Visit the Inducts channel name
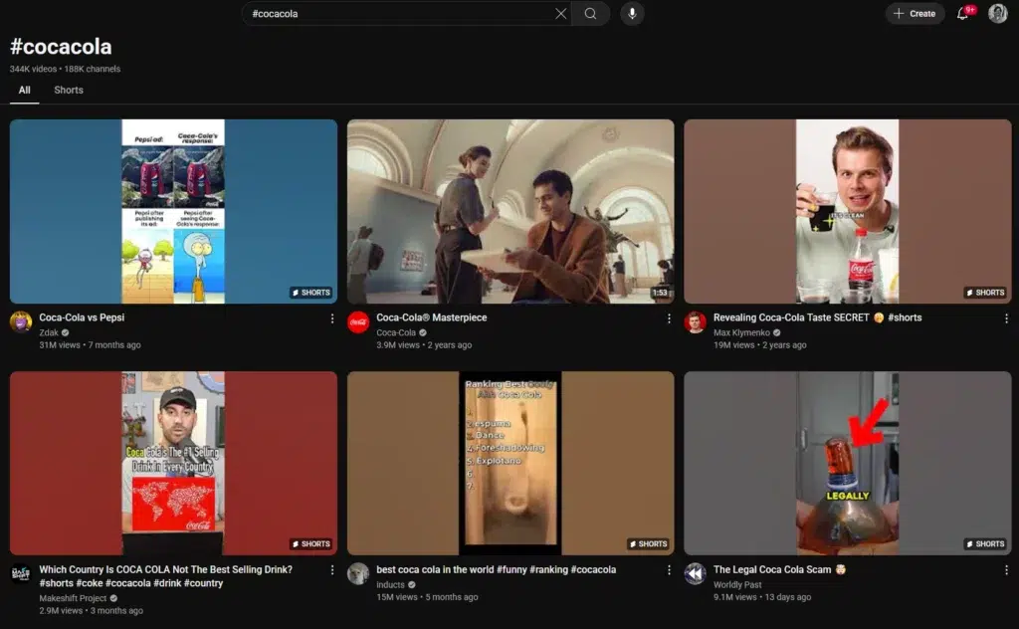Screen dimensions: 1019x629 click(x=390, y=585)
